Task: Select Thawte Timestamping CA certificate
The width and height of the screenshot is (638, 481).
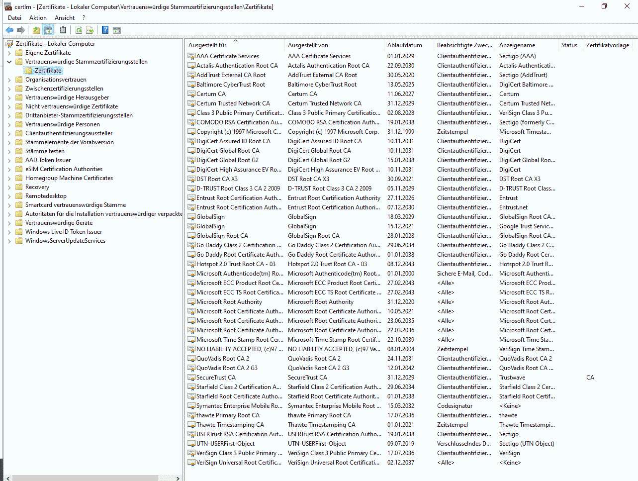Action: 230,425
